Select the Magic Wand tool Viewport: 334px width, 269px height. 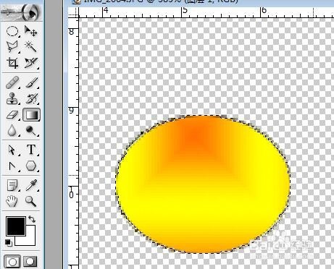[x=31, y=46]
